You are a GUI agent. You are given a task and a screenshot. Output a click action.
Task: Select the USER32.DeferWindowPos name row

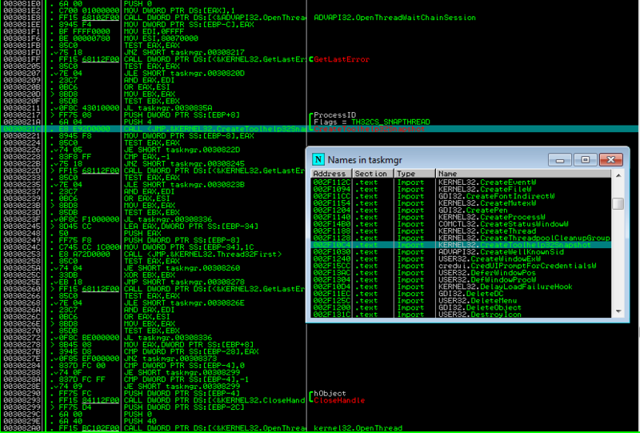coord(461,273)
